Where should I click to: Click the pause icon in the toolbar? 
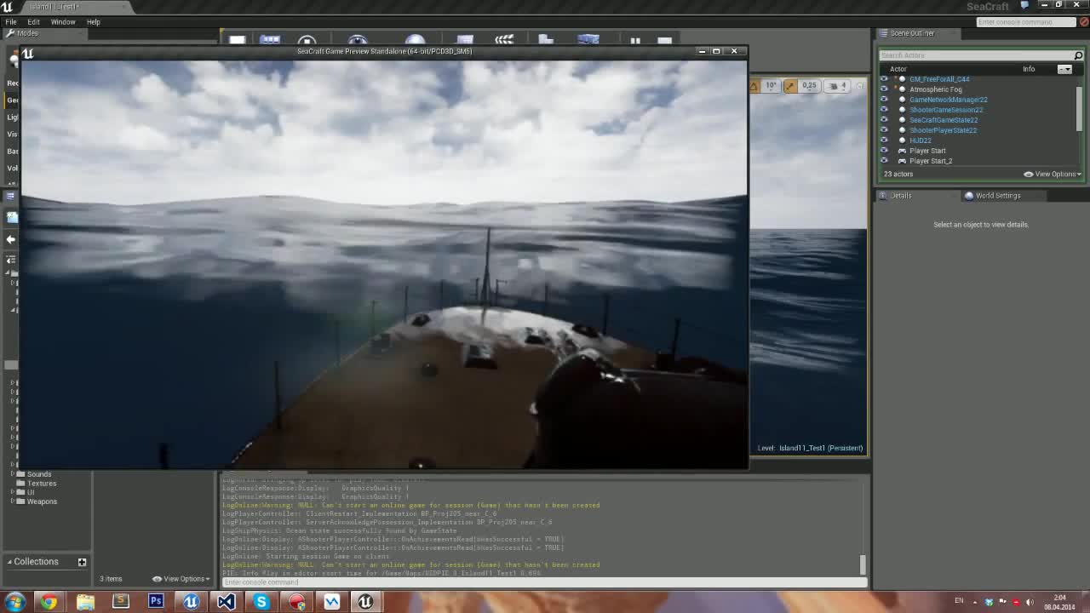click(634, 40)
